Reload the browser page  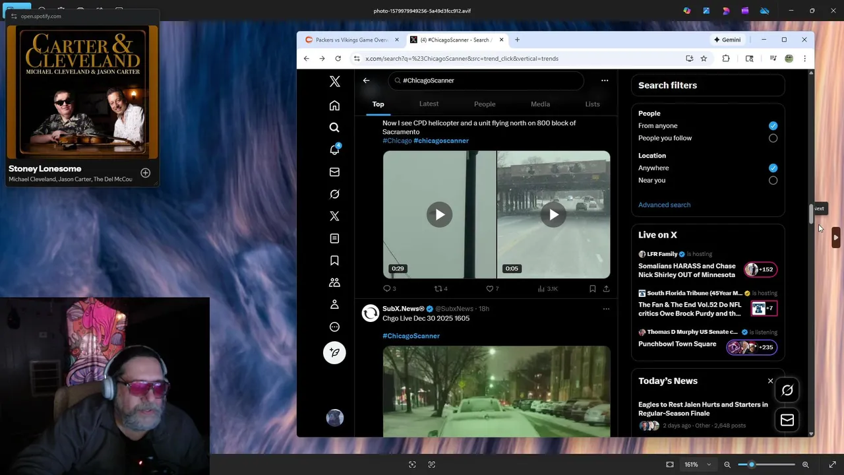pyautogui.click(x=338, y=59)
